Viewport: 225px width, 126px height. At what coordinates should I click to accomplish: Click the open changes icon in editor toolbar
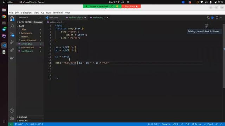pos(208,17)
